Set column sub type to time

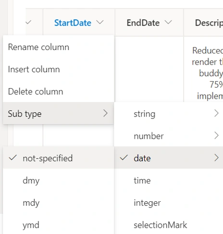tap(169, 180)
